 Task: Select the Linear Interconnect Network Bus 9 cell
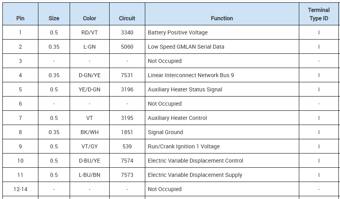(191, 75)
